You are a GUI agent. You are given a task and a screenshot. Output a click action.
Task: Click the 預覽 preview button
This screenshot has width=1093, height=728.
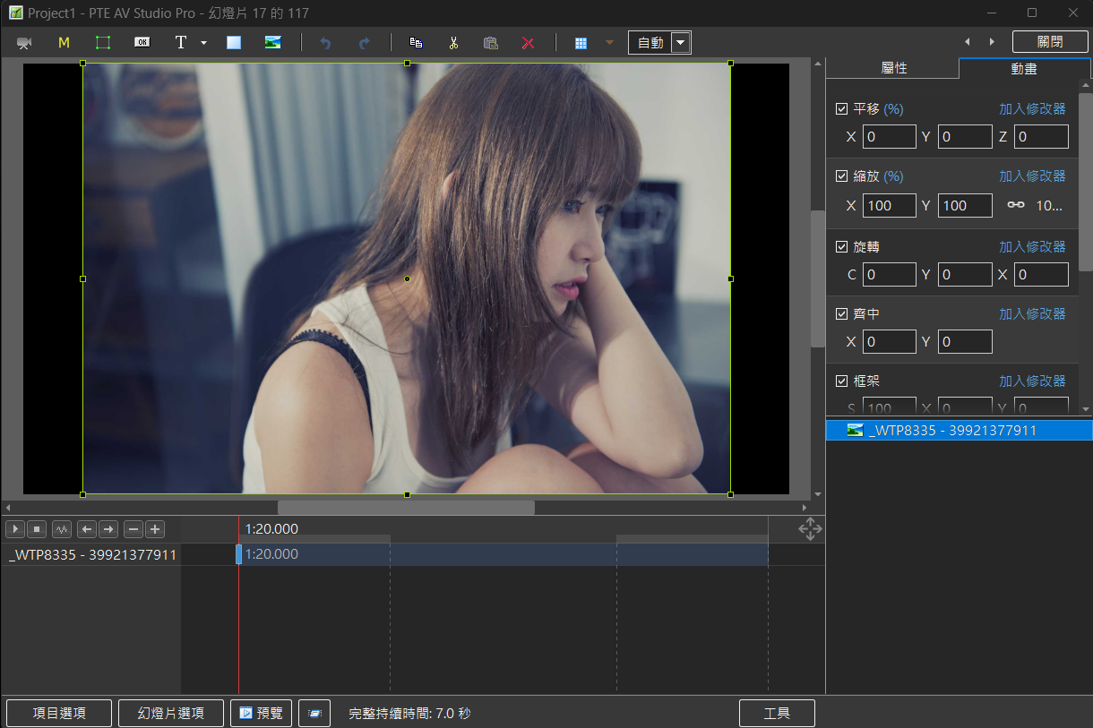(x=261, y=714)
